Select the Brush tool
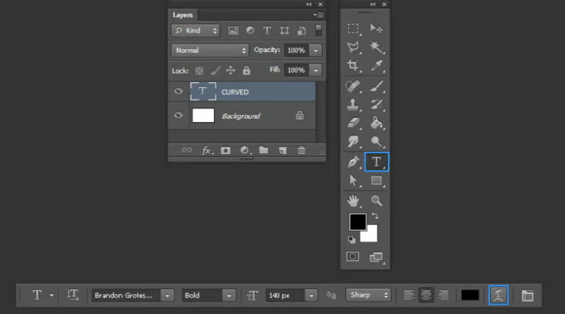The image size is (565, 314). click(376, 86)
